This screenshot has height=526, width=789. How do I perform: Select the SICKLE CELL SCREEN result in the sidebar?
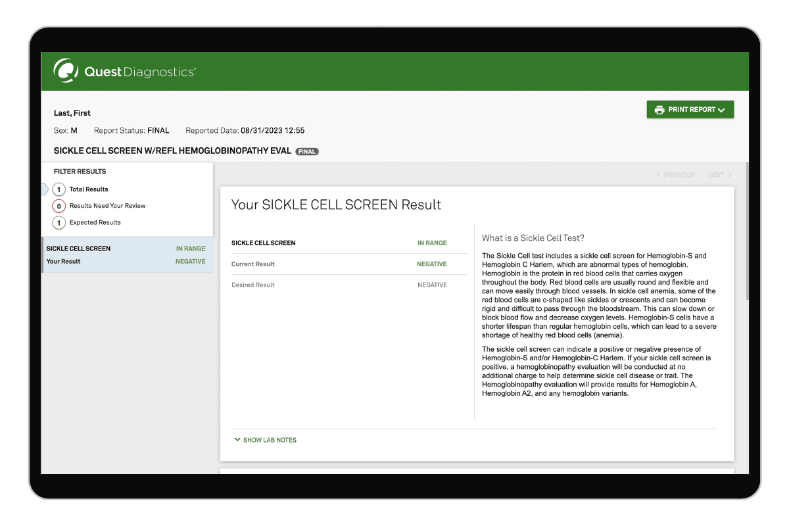point(79,248)
